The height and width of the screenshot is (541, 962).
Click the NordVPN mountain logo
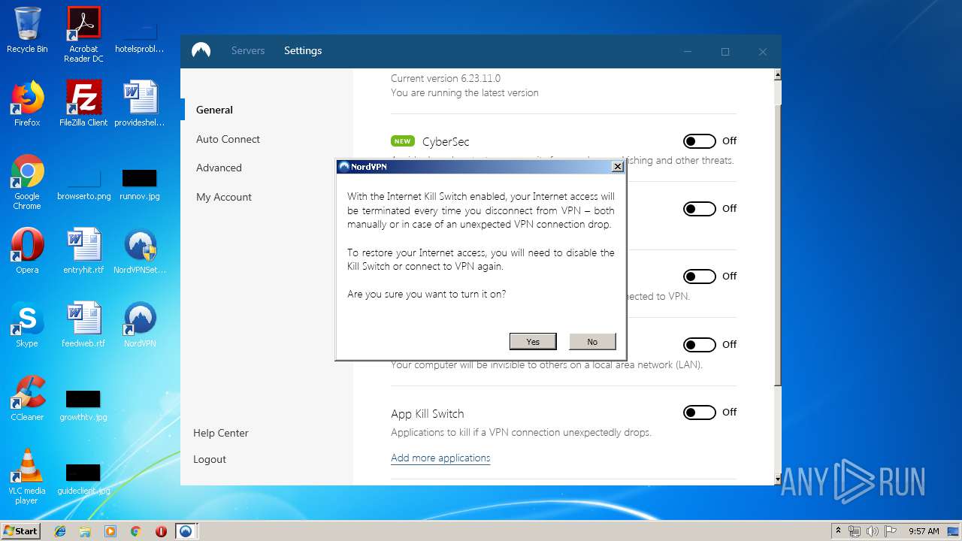tap(201, 50)
